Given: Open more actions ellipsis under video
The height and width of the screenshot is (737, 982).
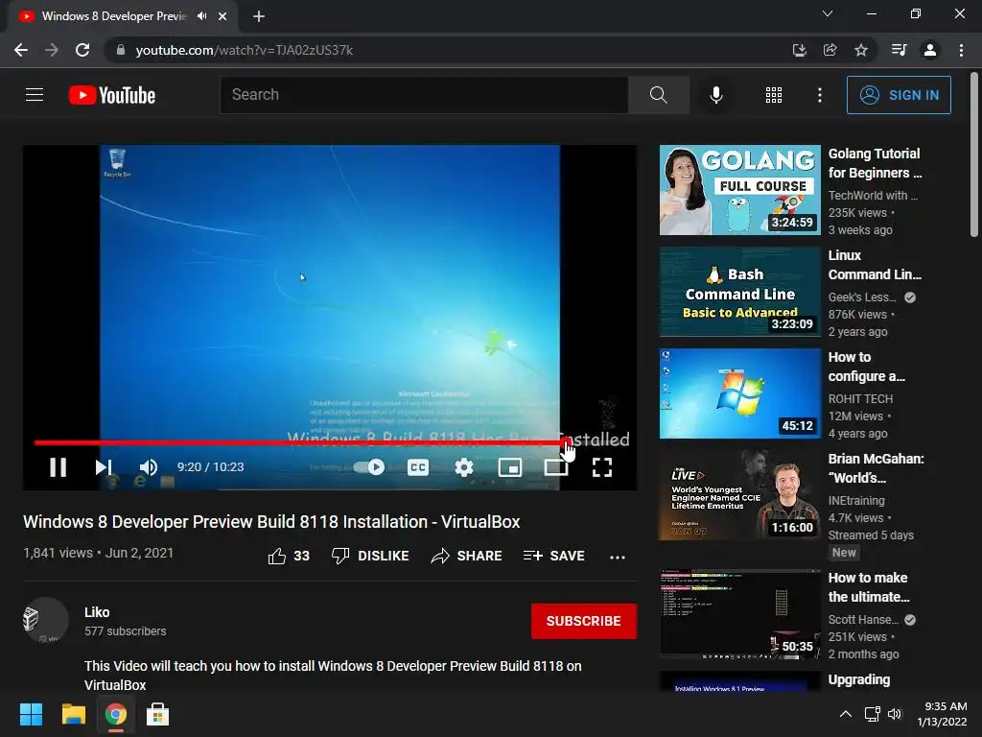Looking at the screenshot, I should tap(618, 557).
